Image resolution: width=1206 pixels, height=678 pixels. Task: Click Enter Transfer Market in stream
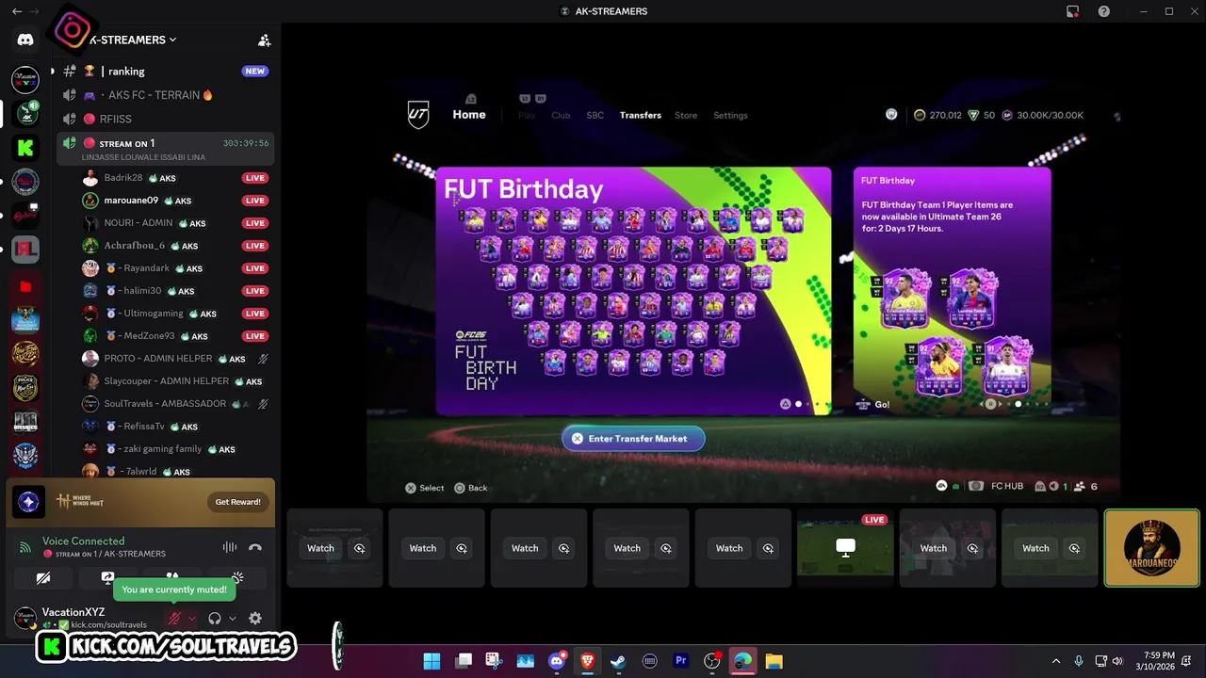(633, 439)
